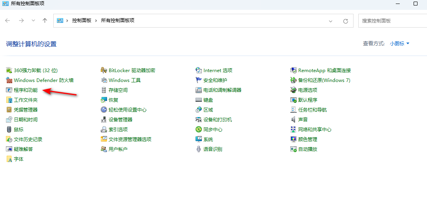This screenshot has width=427, height=203.
Task: Click the Windows Defender 防火墙 brick-wall icon
Action: pos(9,80)
